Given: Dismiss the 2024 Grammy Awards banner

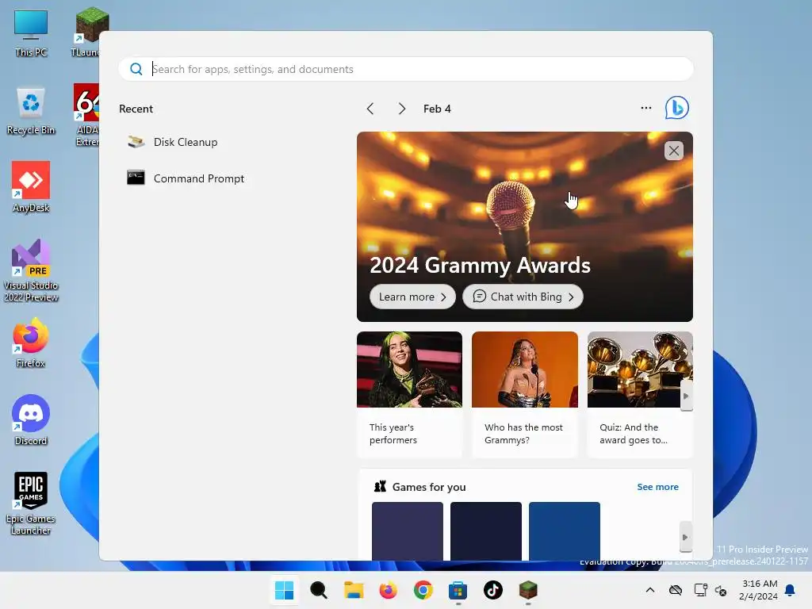Looking at the screenshot, I should 674,151.
